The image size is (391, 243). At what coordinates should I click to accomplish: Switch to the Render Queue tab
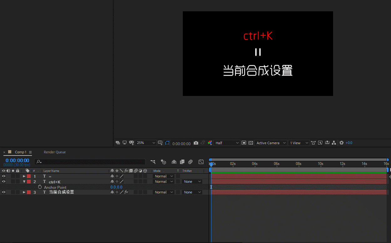[55, 152]
